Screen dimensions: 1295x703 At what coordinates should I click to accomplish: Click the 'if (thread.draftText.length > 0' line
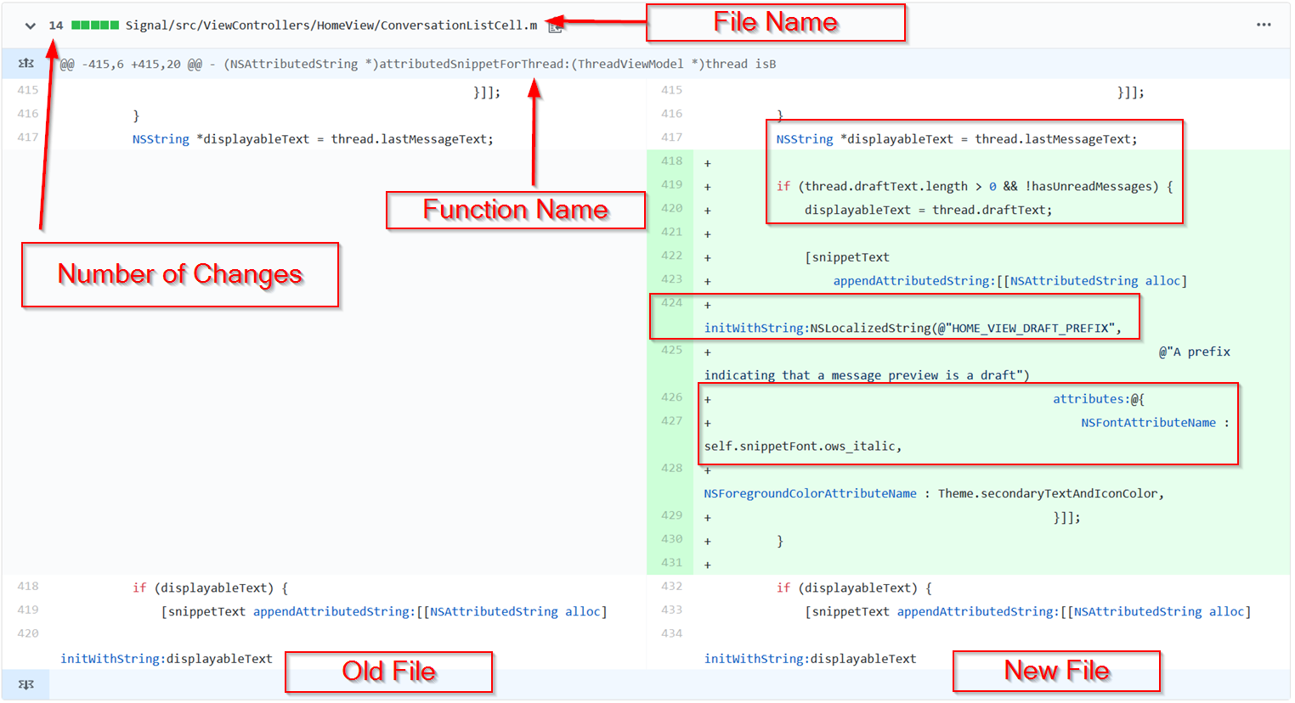tap(975, 187)
